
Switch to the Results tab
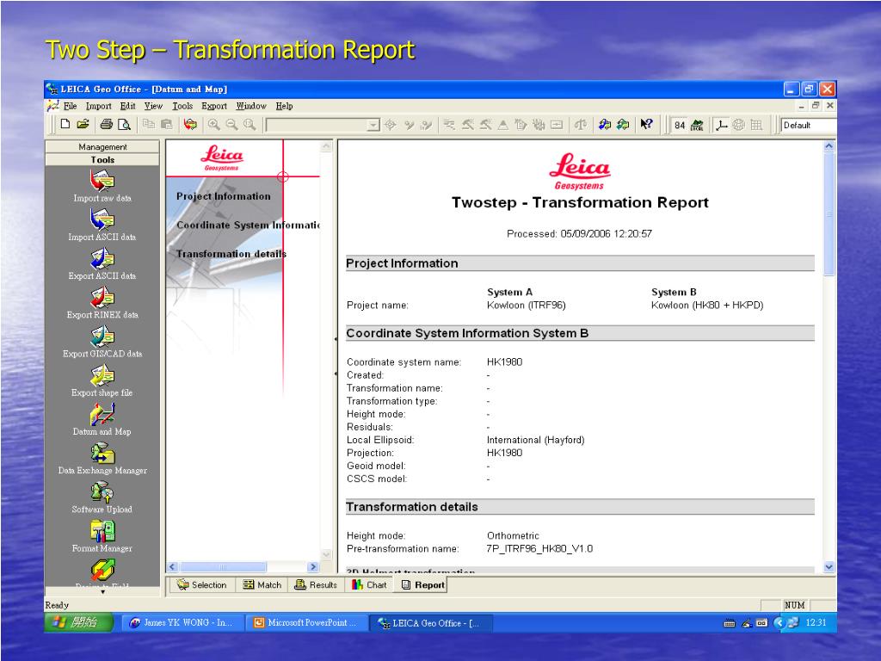[x=316, y=584]
